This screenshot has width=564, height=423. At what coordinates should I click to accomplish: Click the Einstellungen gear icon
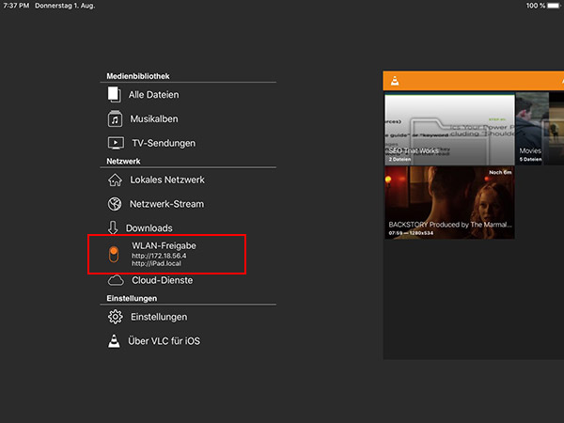[x=115, y=317]
